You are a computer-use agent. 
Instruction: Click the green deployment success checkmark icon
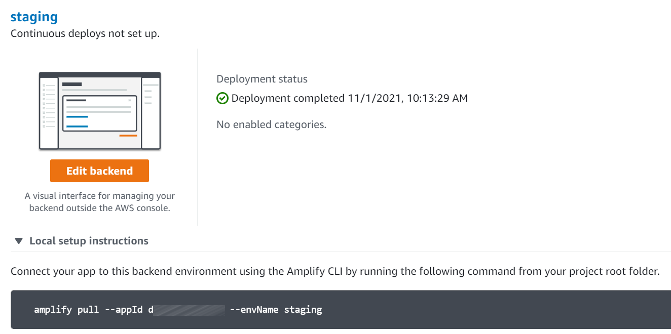tap(222, 98)
